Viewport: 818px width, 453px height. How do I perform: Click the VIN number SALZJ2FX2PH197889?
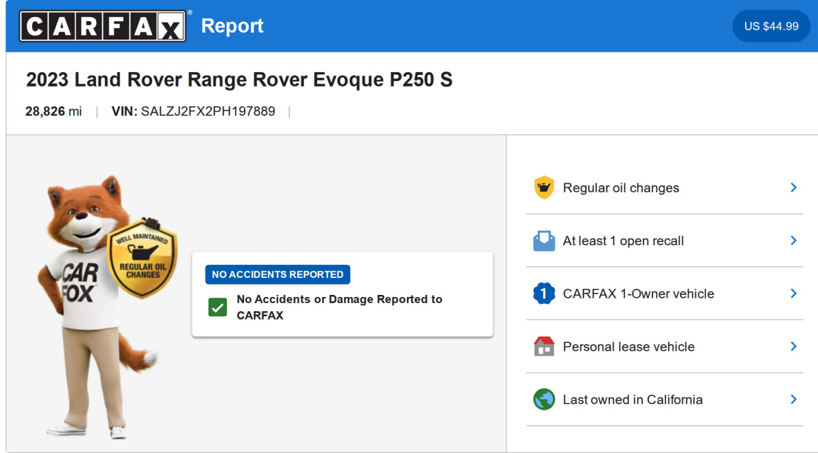[x=207, y=111]
